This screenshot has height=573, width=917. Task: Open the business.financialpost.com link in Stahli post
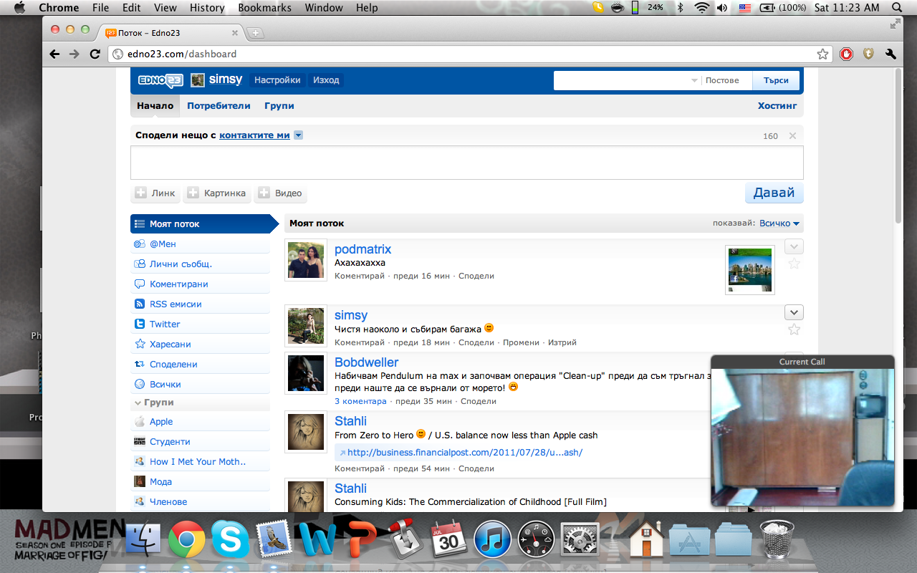(x=464, y=453)
